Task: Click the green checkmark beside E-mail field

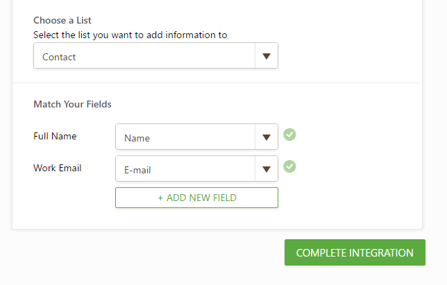Action: [x=290, y=166]
